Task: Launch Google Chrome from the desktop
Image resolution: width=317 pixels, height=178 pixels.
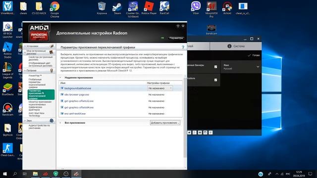Action: [54, 9]
